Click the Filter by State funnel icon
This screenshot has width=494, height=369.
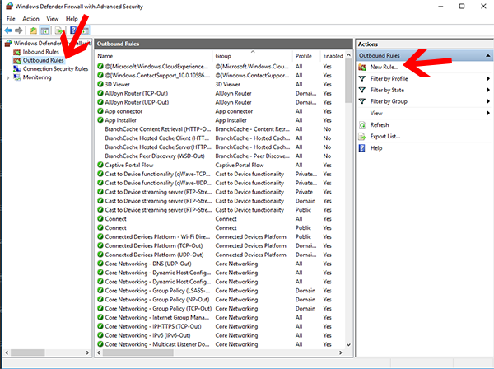[362, 90]
